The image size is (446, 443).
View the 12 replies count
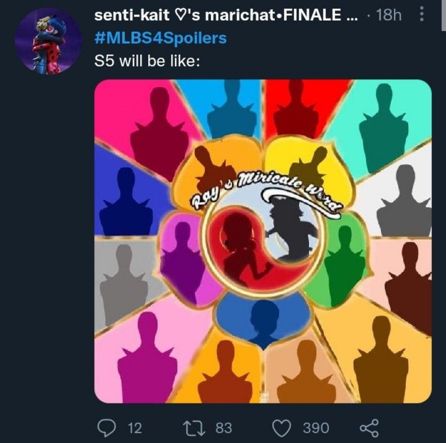(134, 428)
